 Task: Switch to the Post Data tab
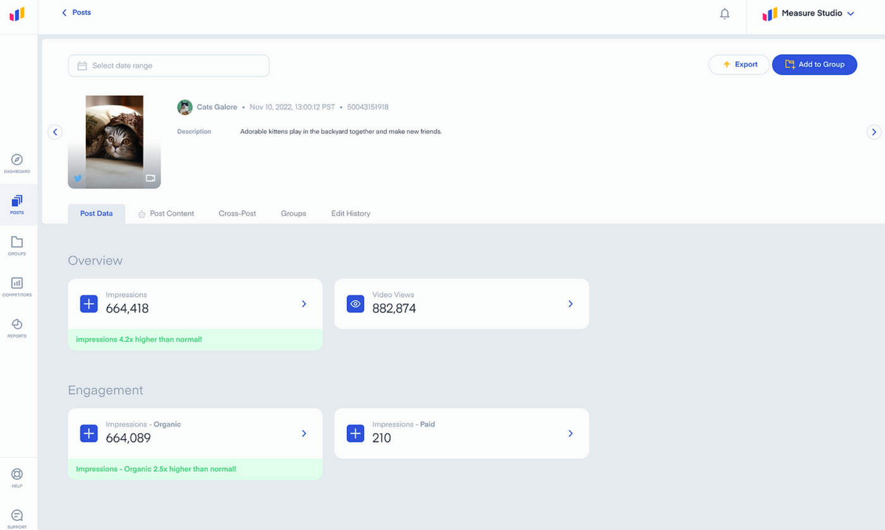pyautogui.click(x=97, y=214)
